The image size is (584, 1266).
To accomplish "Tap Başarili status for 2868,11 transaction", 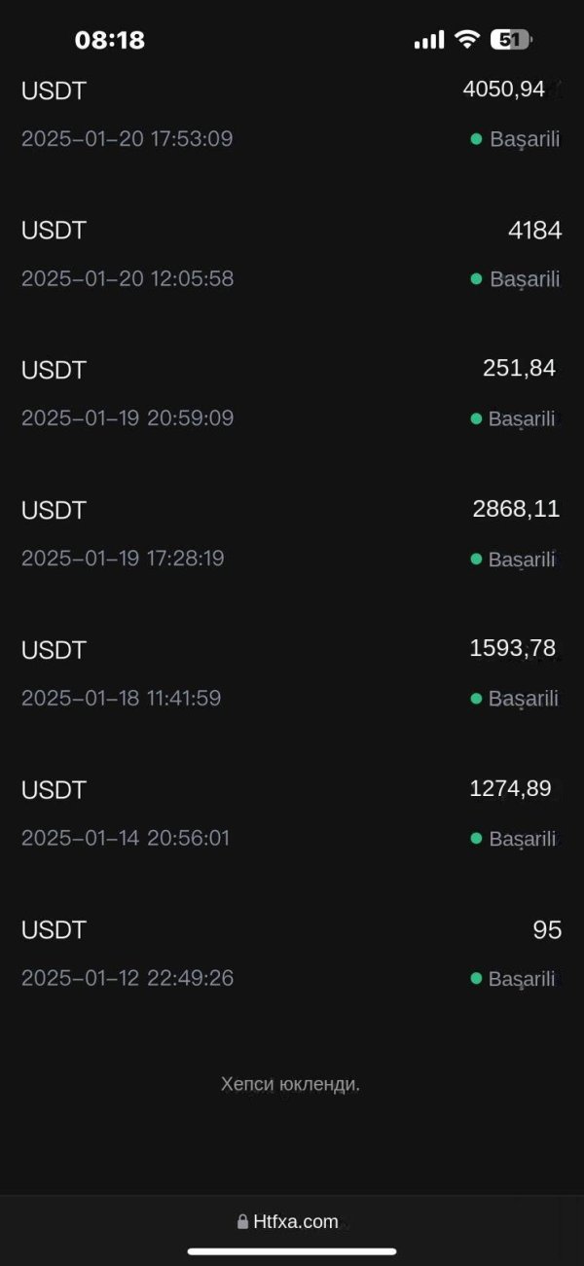I will 524,560.
